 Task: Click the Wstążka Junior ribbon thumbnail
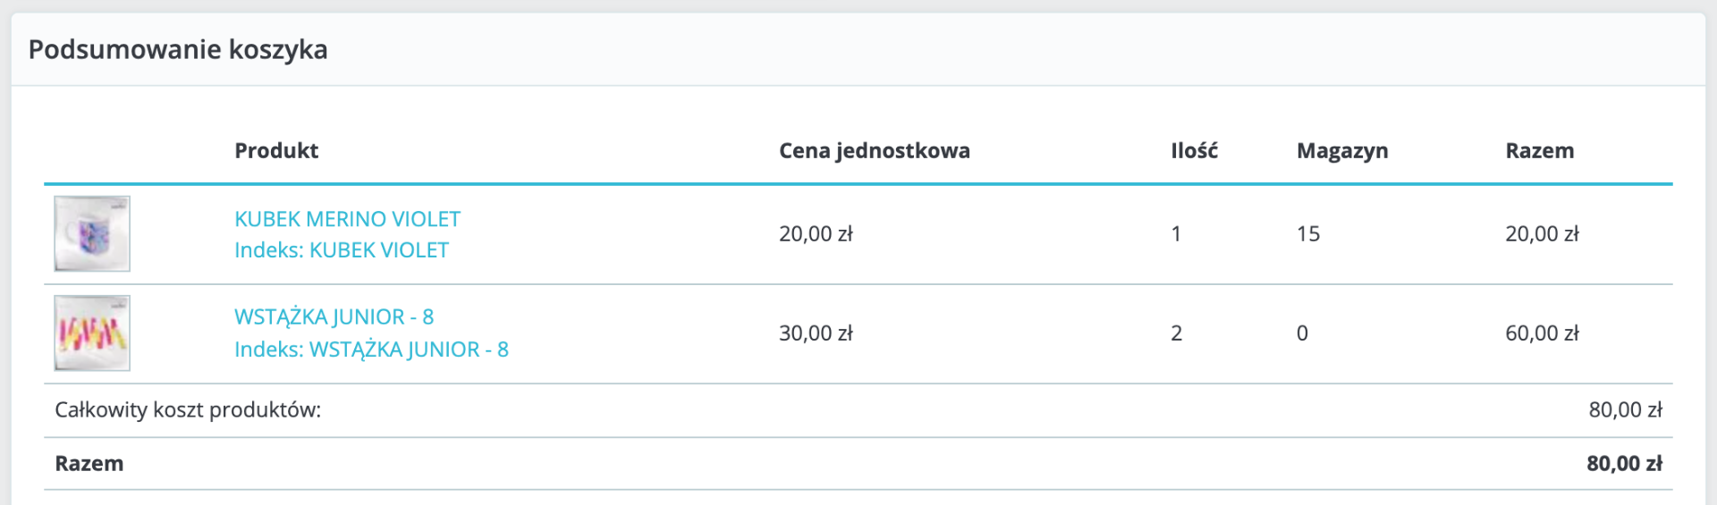(92, 333)
